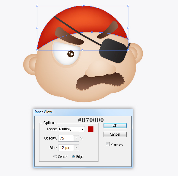Pick the red glow color swatch

90,129
